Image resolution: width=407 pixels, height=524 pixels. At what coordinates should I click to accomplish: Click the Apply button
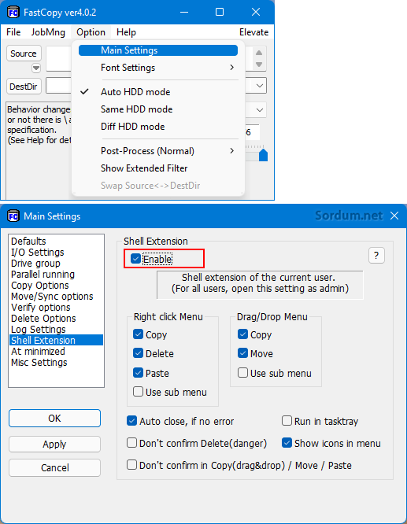coord(54,444)
